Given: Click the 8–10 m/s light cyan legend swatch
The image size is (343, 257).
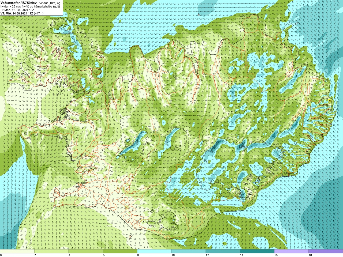Looking at the screenshot, I should pyautogui.click(x=154, y=251).
